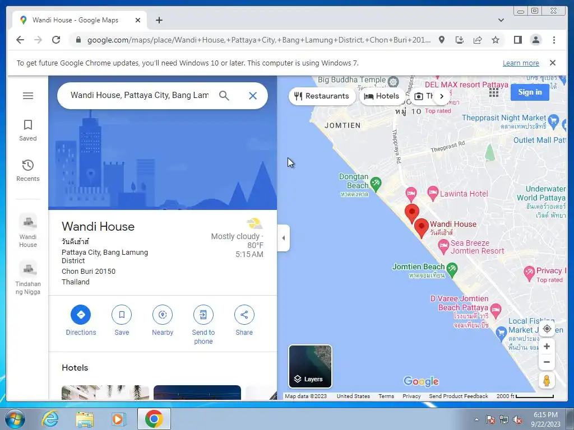
Task: Save Wandi House to a list
Action: (122, 321)
